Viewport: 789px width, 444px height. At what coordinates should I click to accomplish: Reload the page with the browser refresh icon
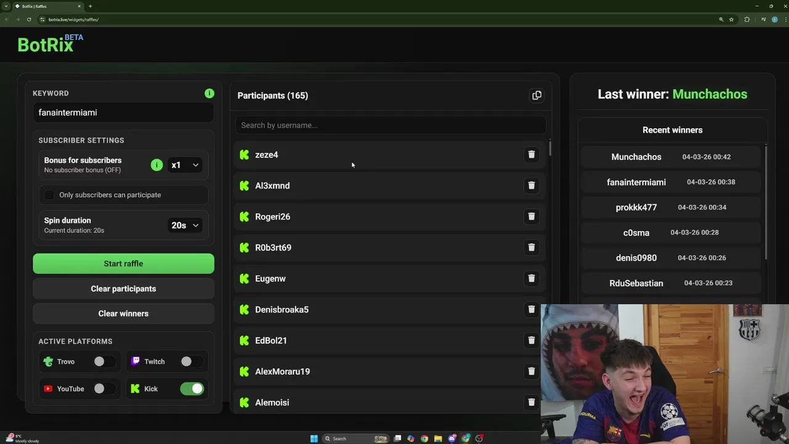[x=29, y=19]
